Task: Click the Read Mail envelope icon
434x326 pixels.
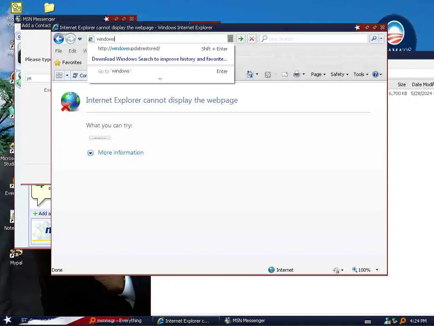Action: click(x=285, y=74)
